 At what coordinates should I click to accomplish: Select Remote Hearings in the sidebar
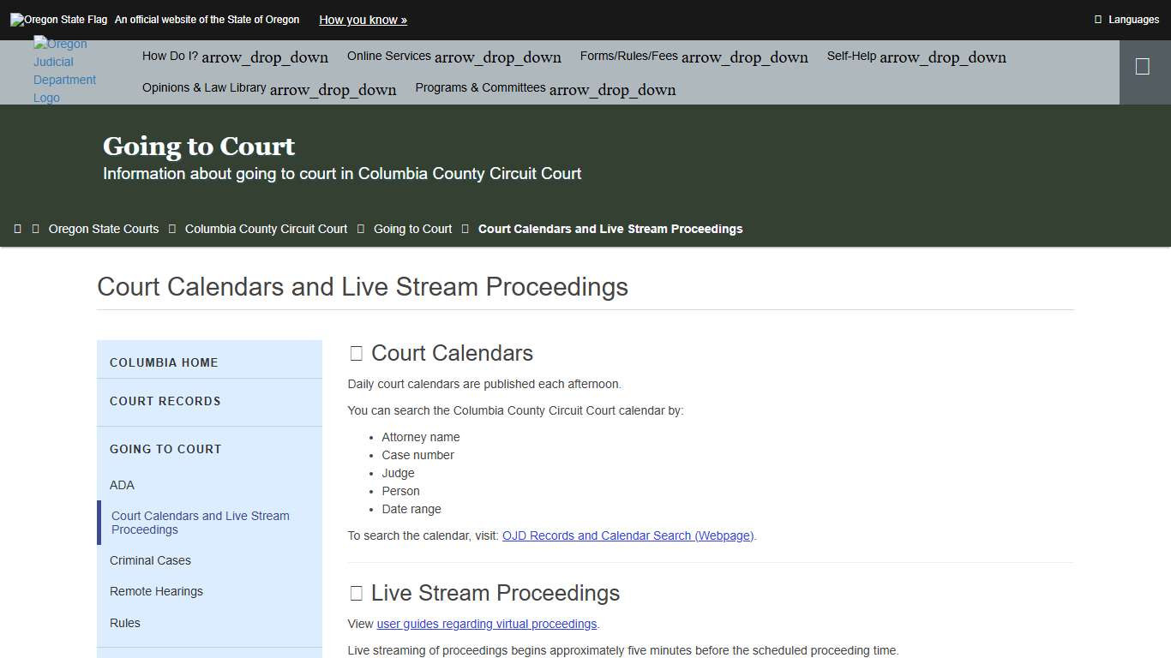[156, 591]
